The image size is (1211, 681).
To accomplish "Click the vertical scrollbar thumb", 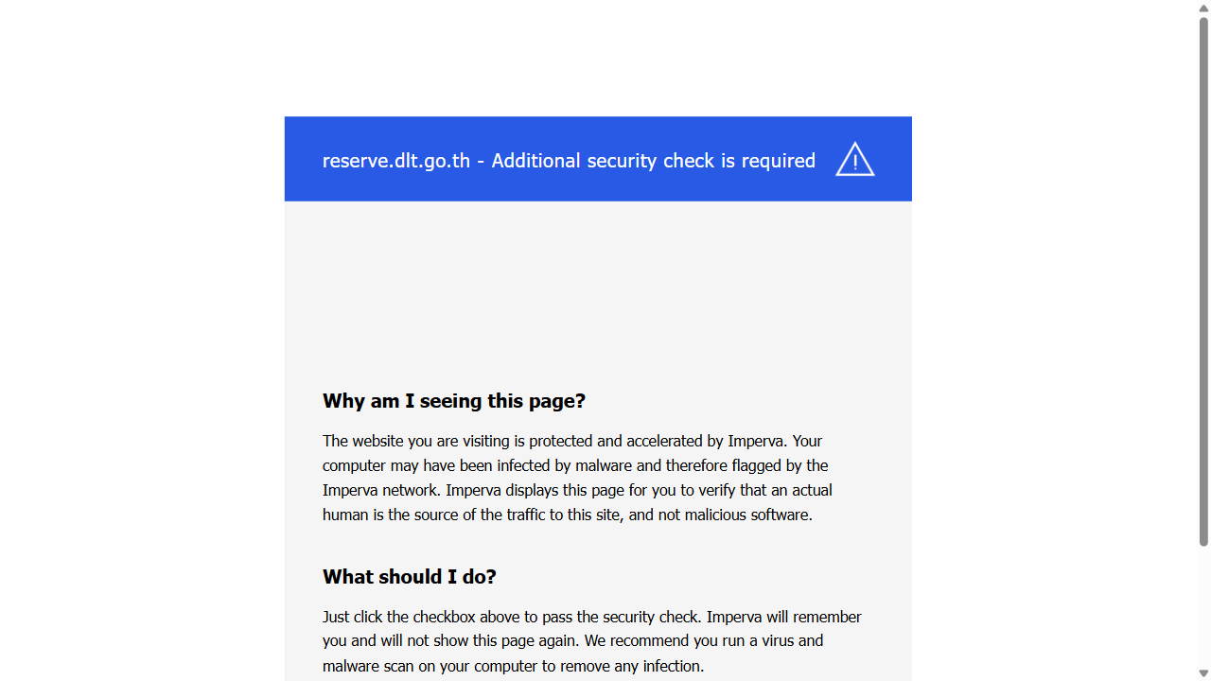I will (1203, 284).
